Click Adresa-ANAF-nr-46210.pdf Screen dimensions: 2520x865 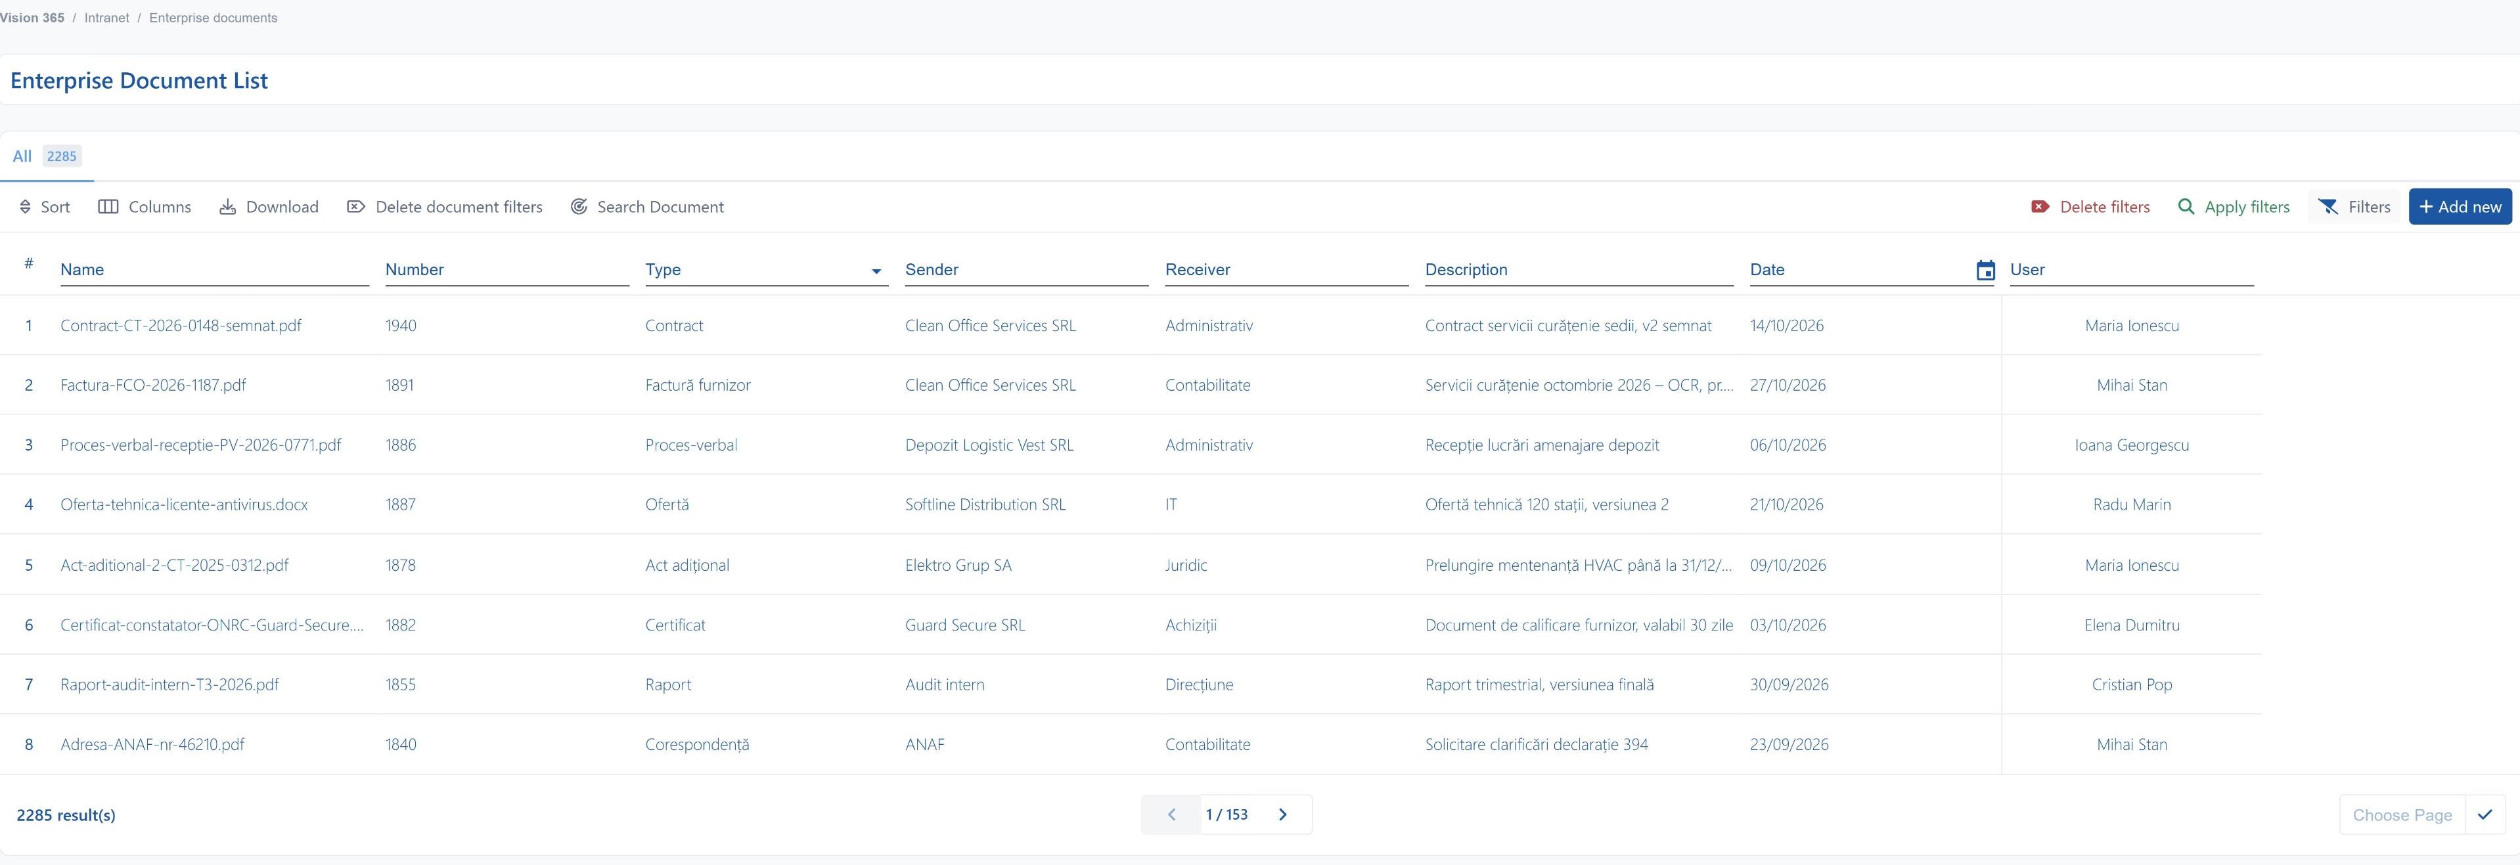click(152, 743)
